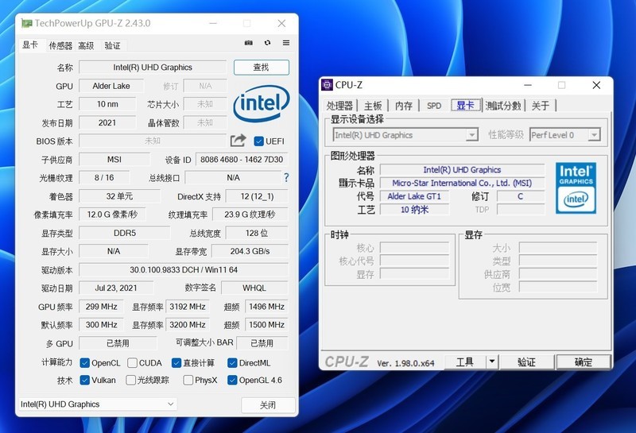Minimize the CPU-Z window
The image size is (636, 433).
[x=528, y=85]
